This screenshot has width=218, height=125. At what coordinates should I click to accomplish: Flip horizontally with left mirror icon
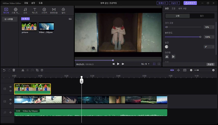(167, 57)
